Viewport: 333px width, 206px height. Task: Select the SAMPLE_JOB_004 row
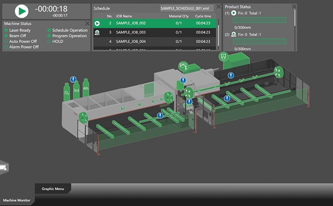pyautogui.click(x=155, y=42)
